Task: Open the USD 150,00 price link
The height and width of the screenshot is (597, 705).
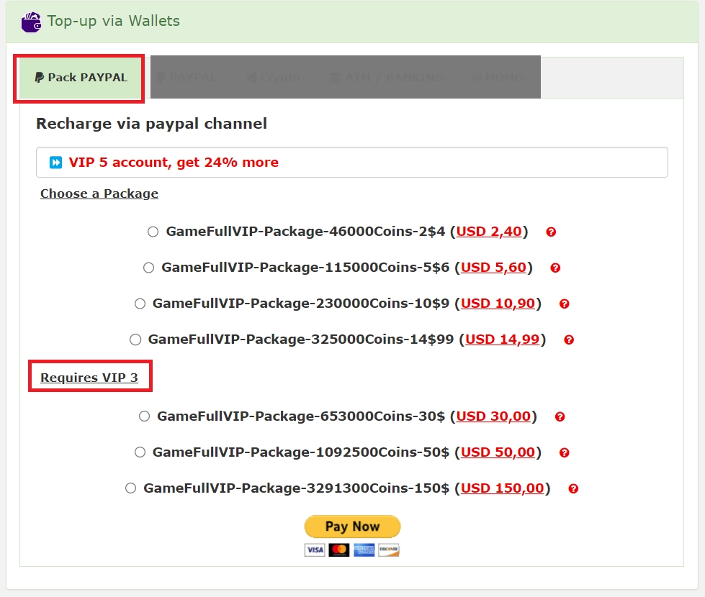Action: (502, 488)
